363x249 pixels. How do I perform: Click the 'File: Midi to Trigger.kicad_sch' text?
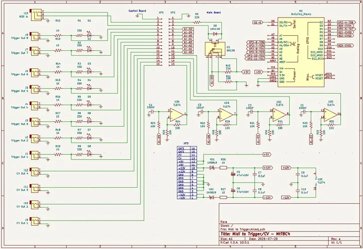point(243,230)
